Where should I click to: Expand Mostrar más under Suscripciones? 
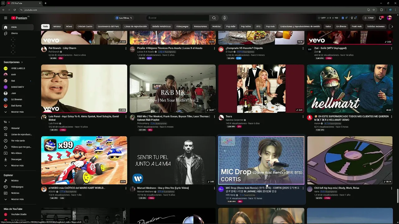point(18,112)
